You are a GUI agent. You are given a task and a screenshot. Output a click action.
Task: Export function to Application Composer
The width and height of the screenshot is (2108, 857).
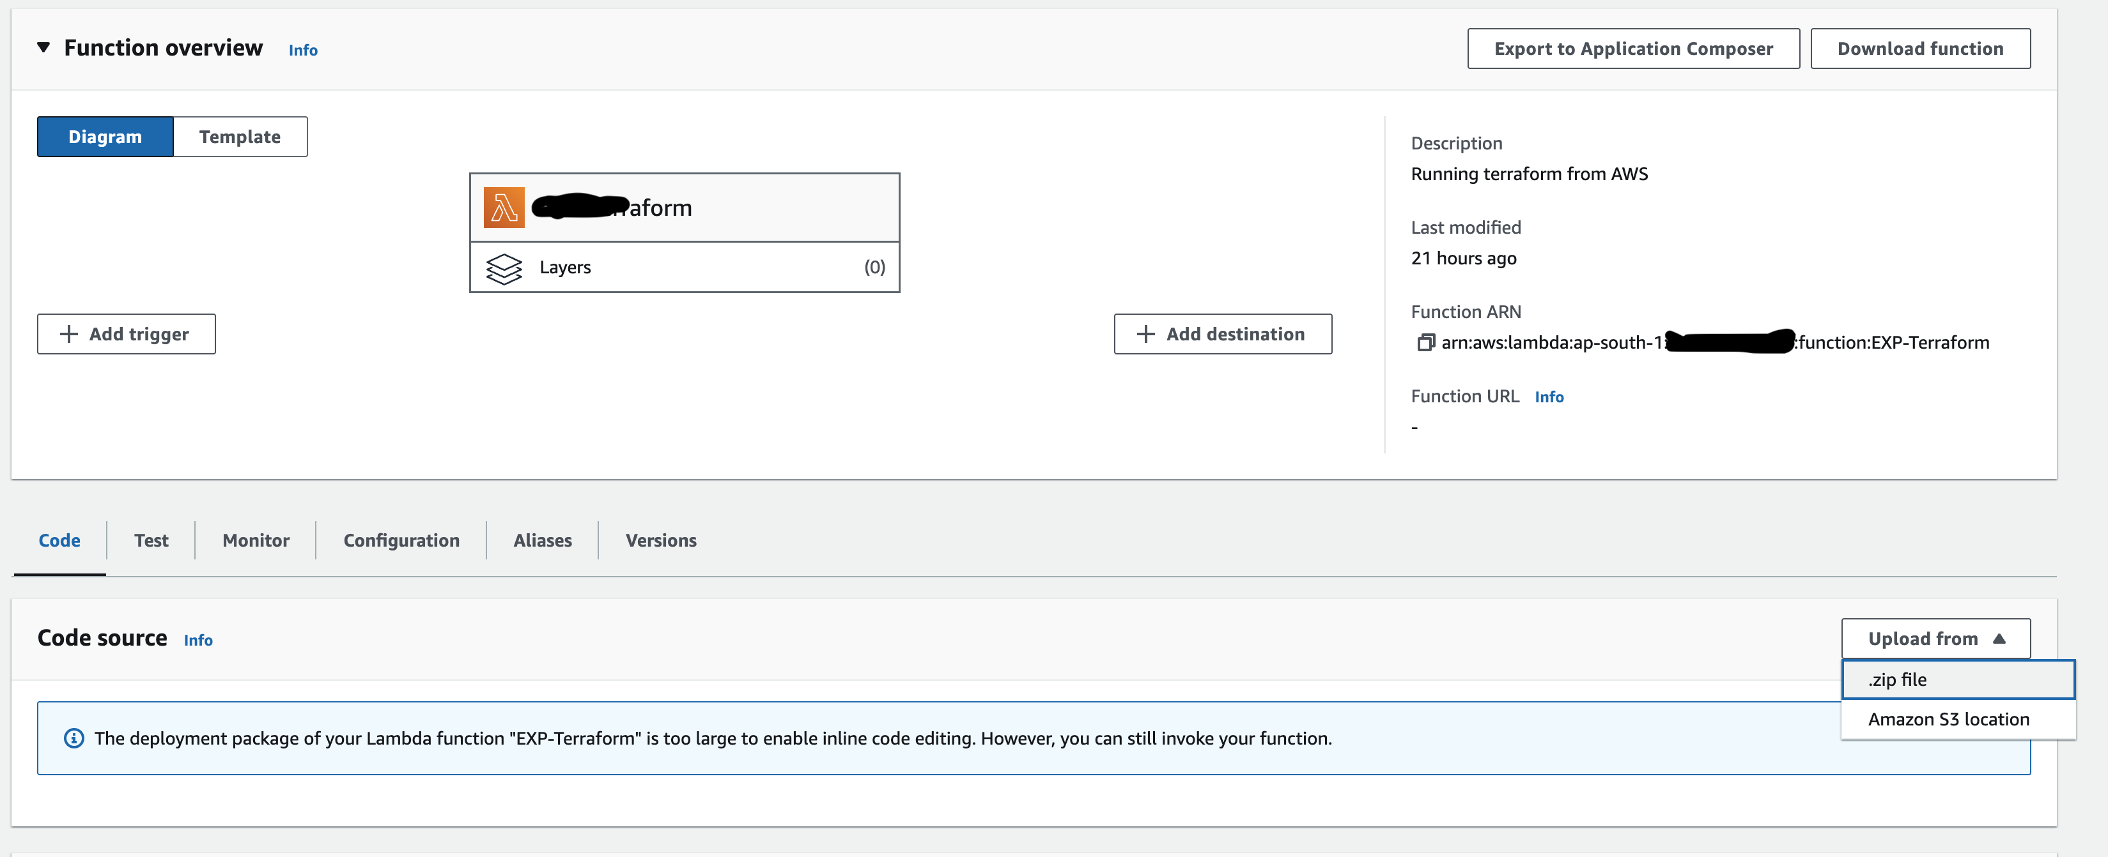[x=1633, y=47]
